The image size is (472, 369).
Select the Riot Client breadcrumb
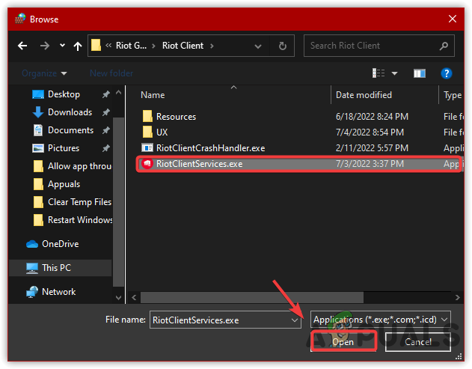(183, 46)
